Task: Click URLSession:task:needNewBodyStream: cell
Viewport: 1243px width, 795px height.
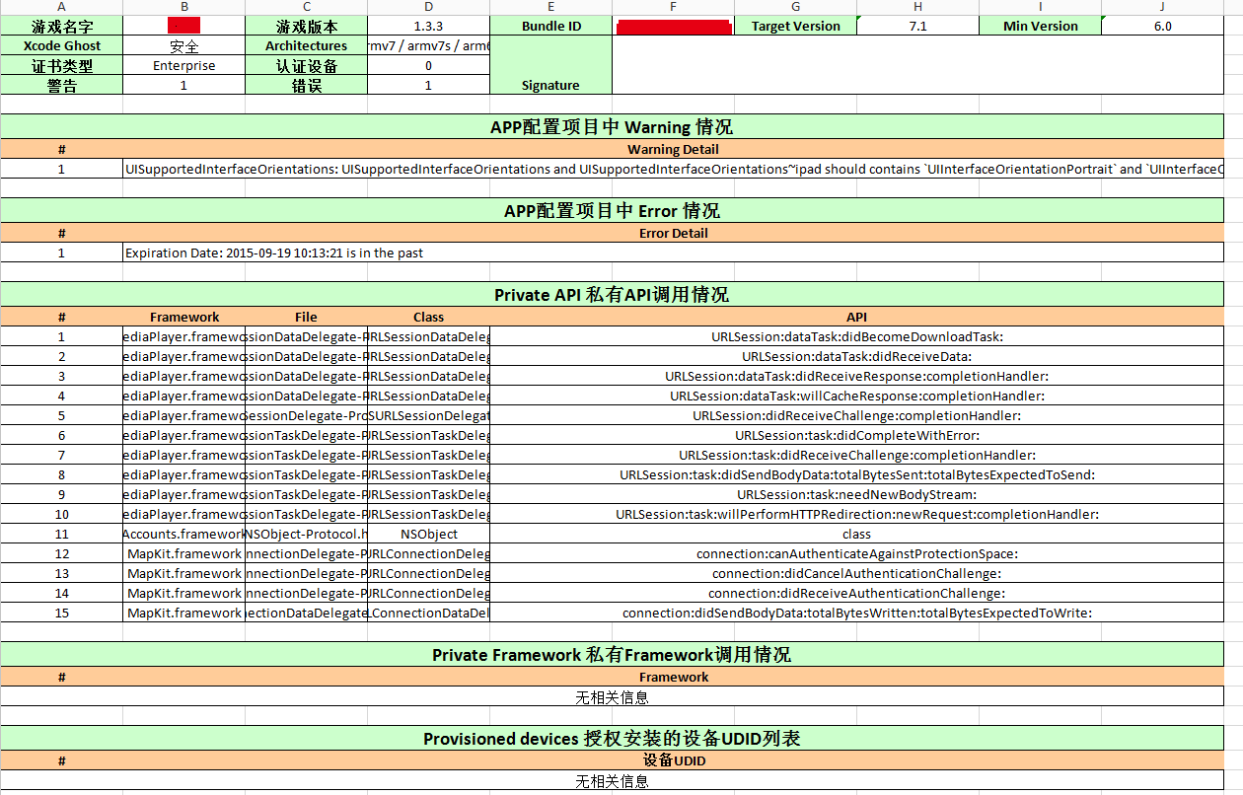Action: 856,494
